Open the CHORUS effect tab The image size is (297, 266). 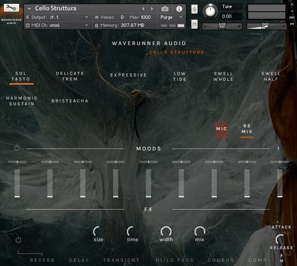[221, 260]
